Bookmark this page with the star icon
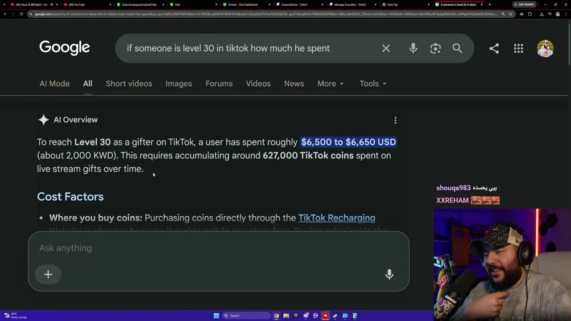Viewport: 571px width, 321px height. [x=511, y=14]
